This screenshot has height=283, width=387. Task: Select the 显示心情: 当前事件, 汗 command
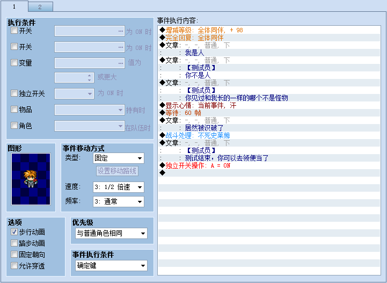tap(269, 105)
